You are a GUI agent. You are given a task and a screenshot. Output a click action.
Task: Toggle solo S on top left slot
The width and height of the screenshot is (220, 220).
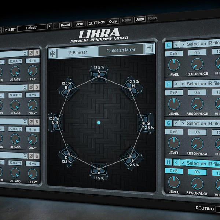click(x=37, y=53)
